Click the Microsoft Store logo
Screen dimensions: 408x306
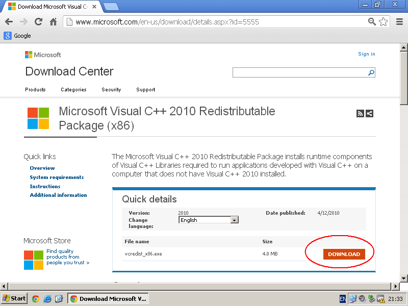click(x=34, y=260)
